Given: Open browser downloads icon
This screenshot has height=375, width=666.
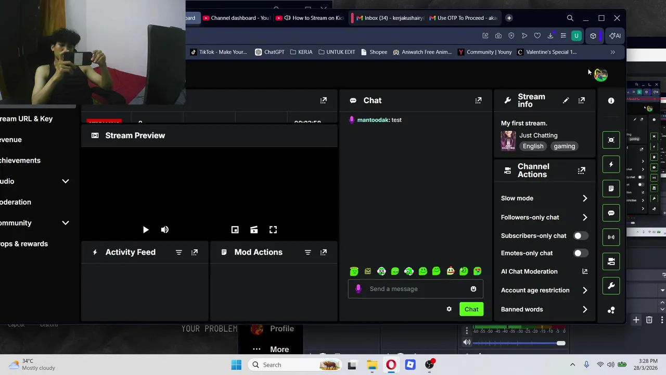Looking at the screenshot, I should click(x=550, y=35).
